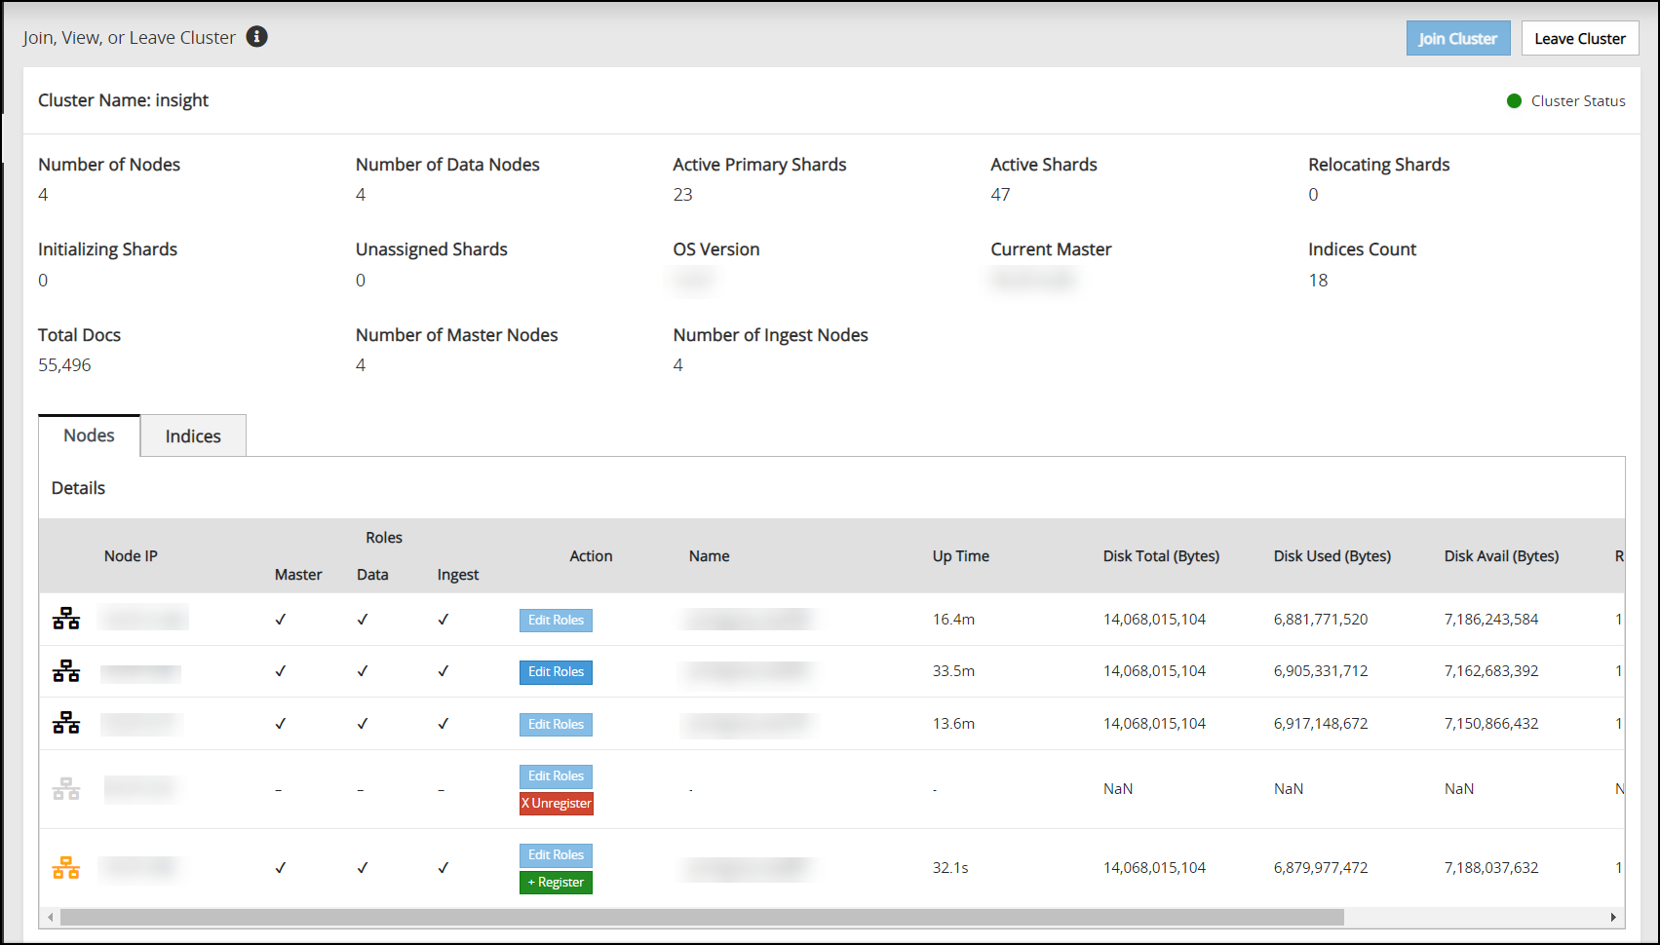Click the green Cluster Status indicator dot
The width and height of the screenshot is (1660, 945).
pos(1514,101)
